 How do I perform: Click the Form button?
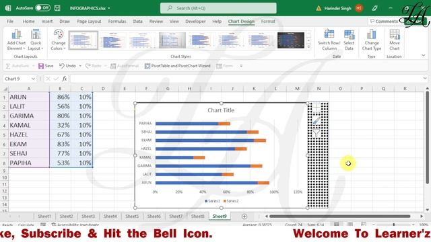[224, 66]
